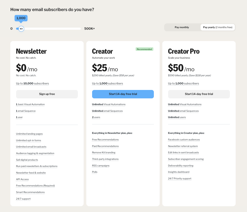The width and height of the screenshot is (247, 212).
Task: Click 'Run paid newsletters & subscriptions'
Action: click(x=37, y=166)
